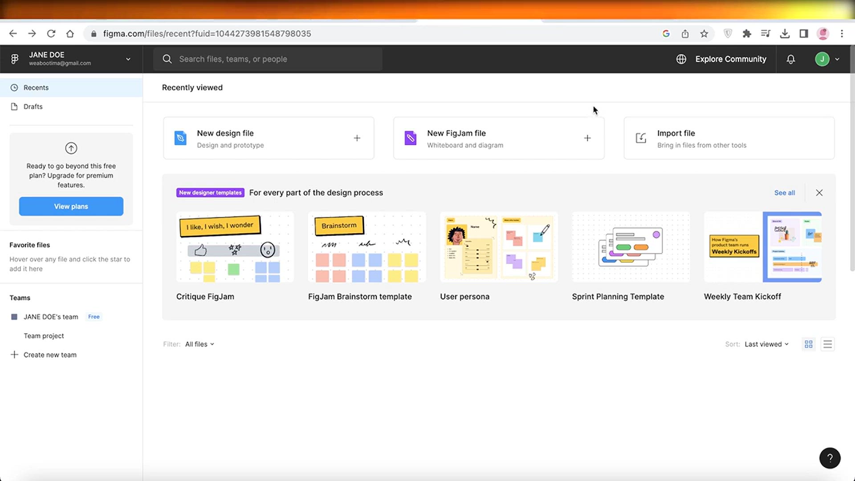
Task: Open browser downloads icon
Action: click(785, 33)
